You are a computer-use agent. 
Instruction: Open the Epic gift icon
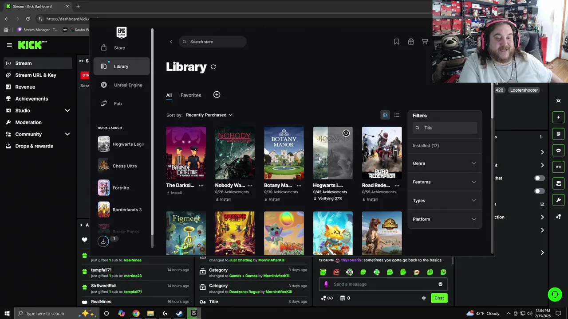click(411, 42)
